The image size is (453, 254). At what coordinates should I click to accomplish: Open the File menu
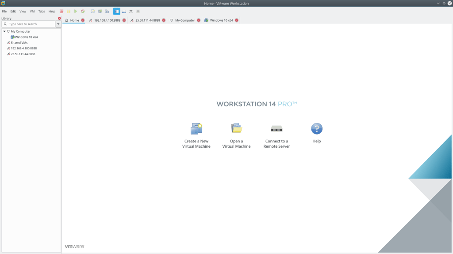[x=4, y=11]
